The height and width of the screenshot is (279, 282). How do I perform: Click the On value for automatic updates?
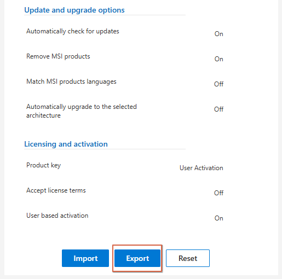218,34
